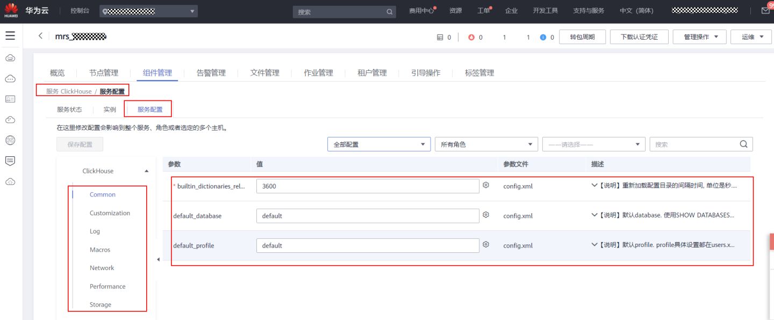
Task: Click the search icon in config filter box
Action: click(743, 144)
